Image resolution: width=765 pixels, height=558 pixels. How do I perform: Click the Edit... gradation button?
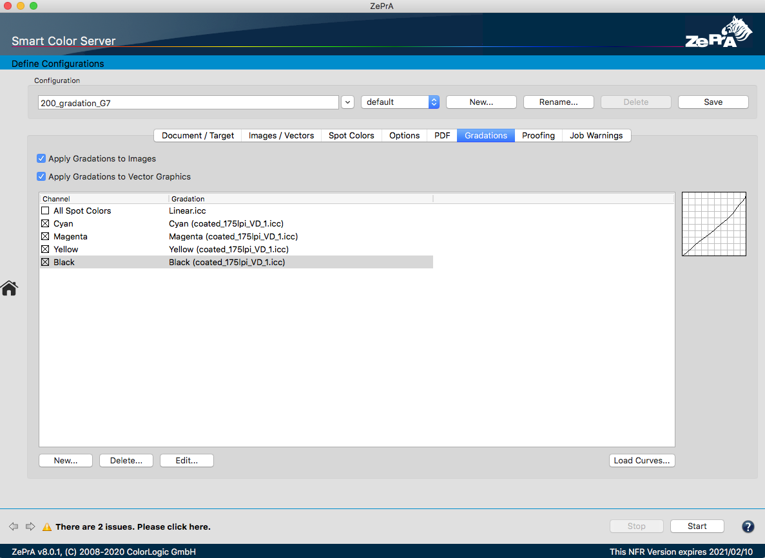tap(187, 461)
